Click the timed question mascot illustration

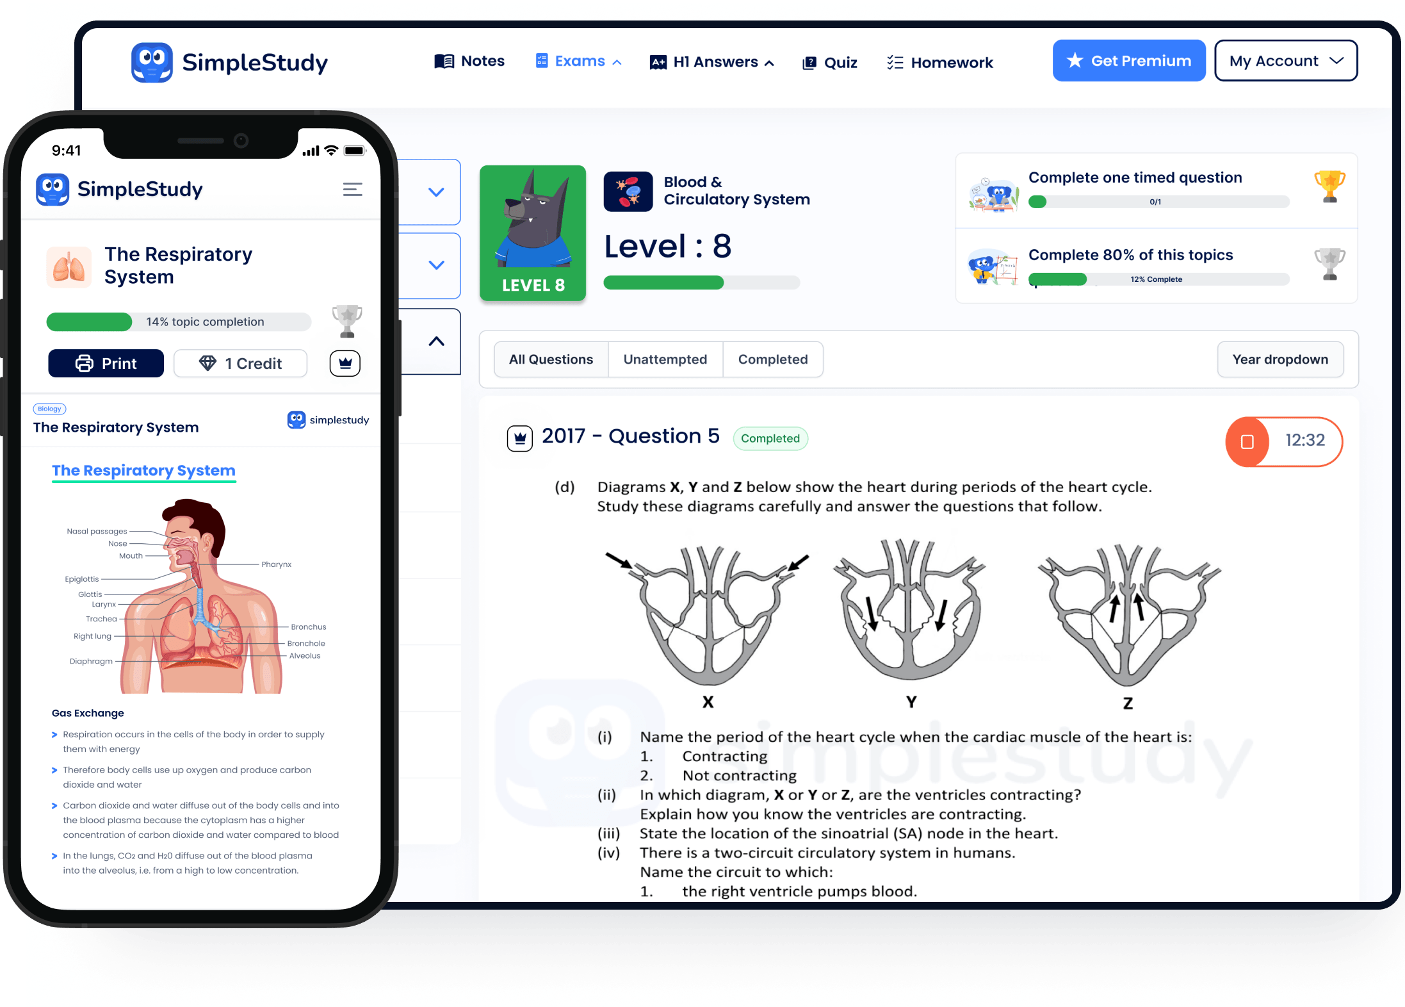[993, 195]
